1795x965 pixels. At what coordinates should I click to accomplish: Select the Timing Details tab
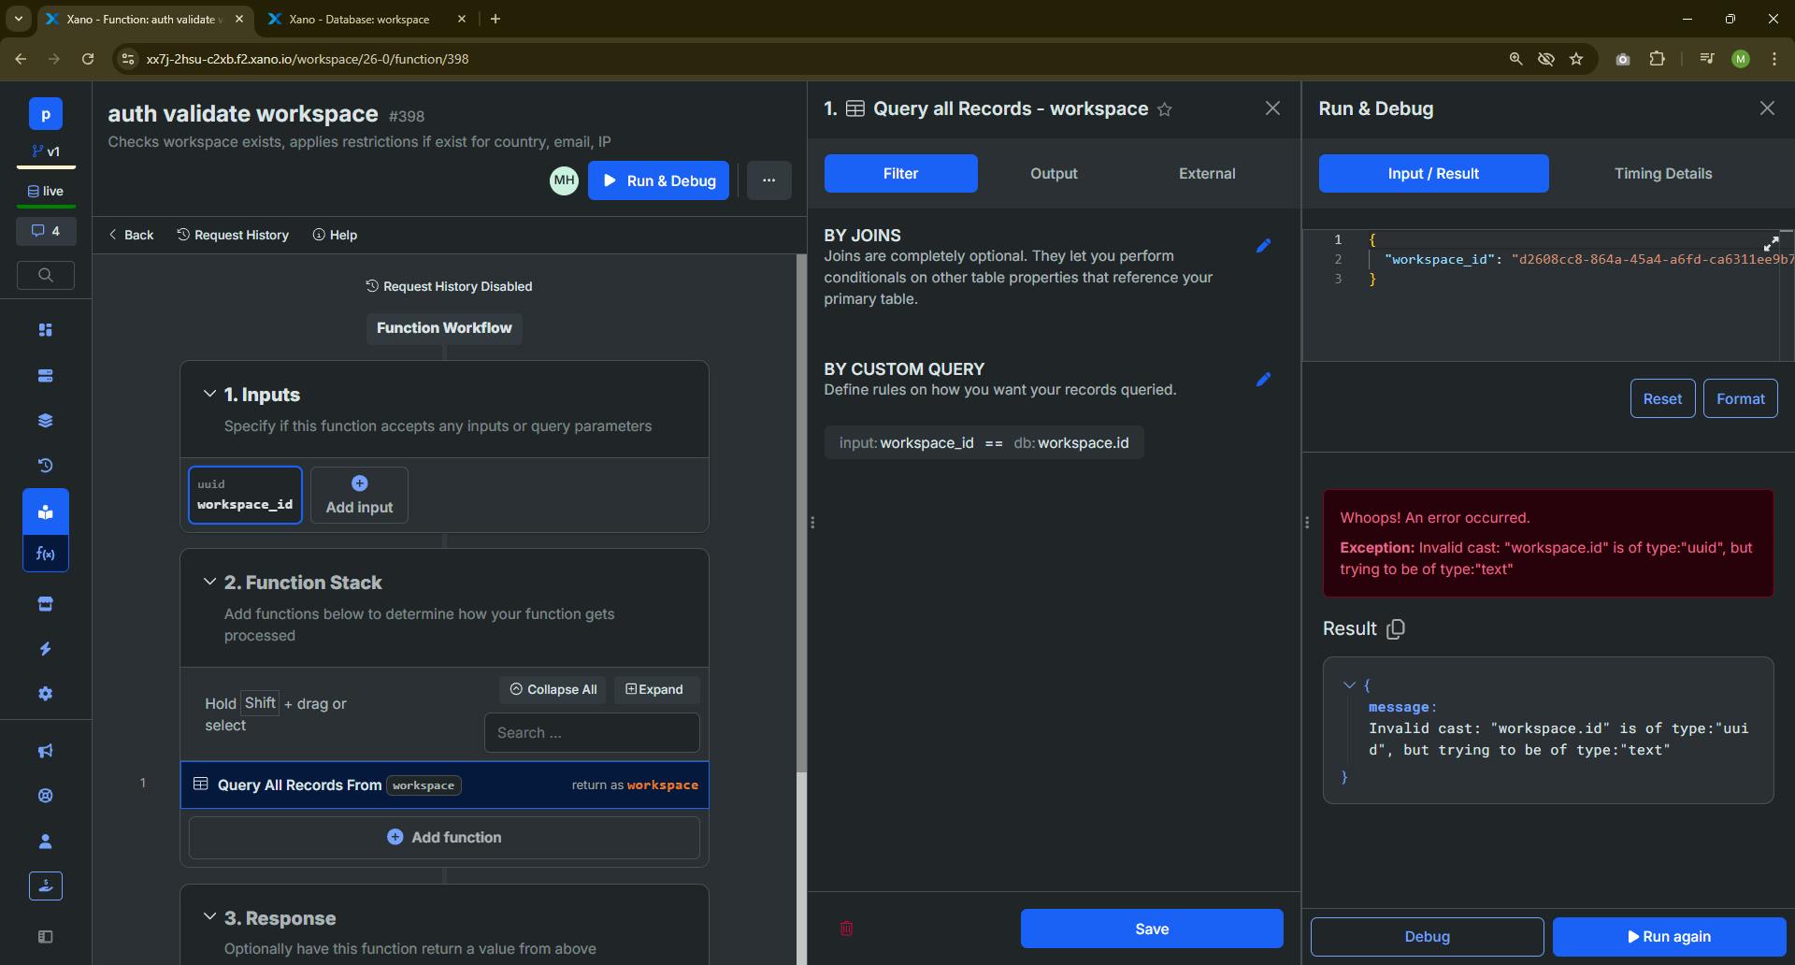click(x=1663, y=174)
